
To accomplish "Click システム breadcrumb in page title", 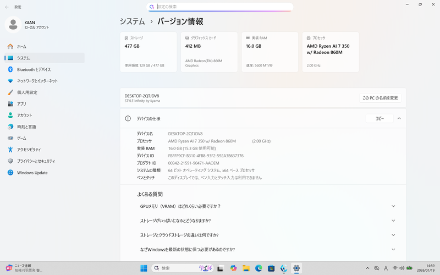I will click(133, 21).
